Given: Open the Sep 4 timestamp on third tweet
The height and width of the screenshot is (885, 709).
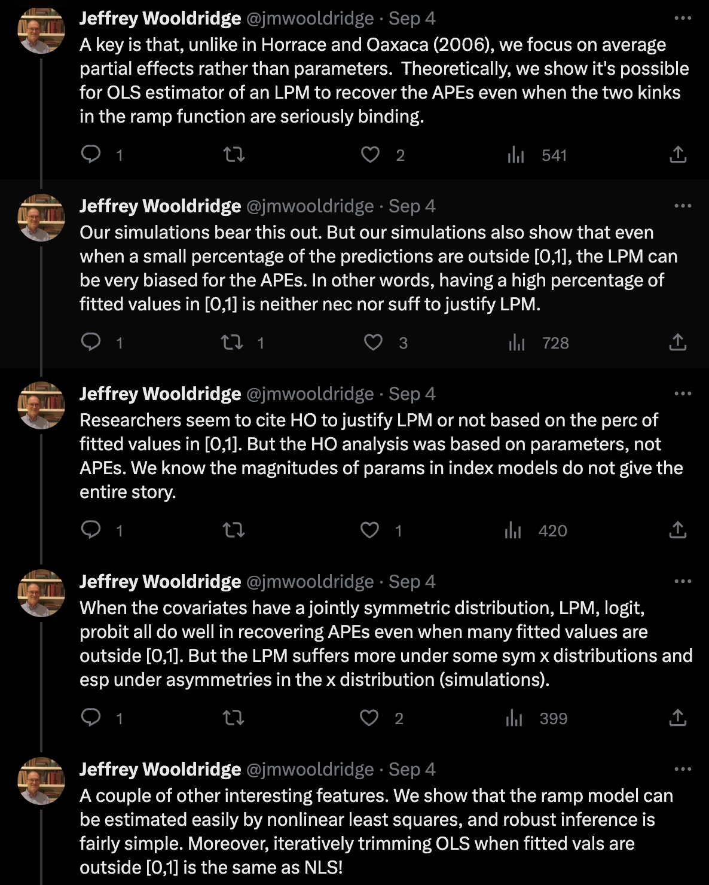Looking at the screenshot, I should (x=412, y=393).
